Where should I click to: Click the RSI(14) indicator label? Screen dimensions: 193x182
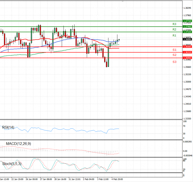point(8,127)
